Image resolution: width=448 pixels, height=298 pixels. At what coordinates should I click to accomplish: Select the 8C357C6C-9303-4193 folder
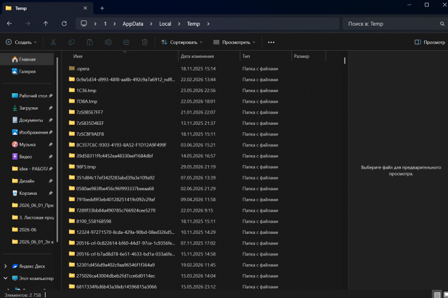118,145
